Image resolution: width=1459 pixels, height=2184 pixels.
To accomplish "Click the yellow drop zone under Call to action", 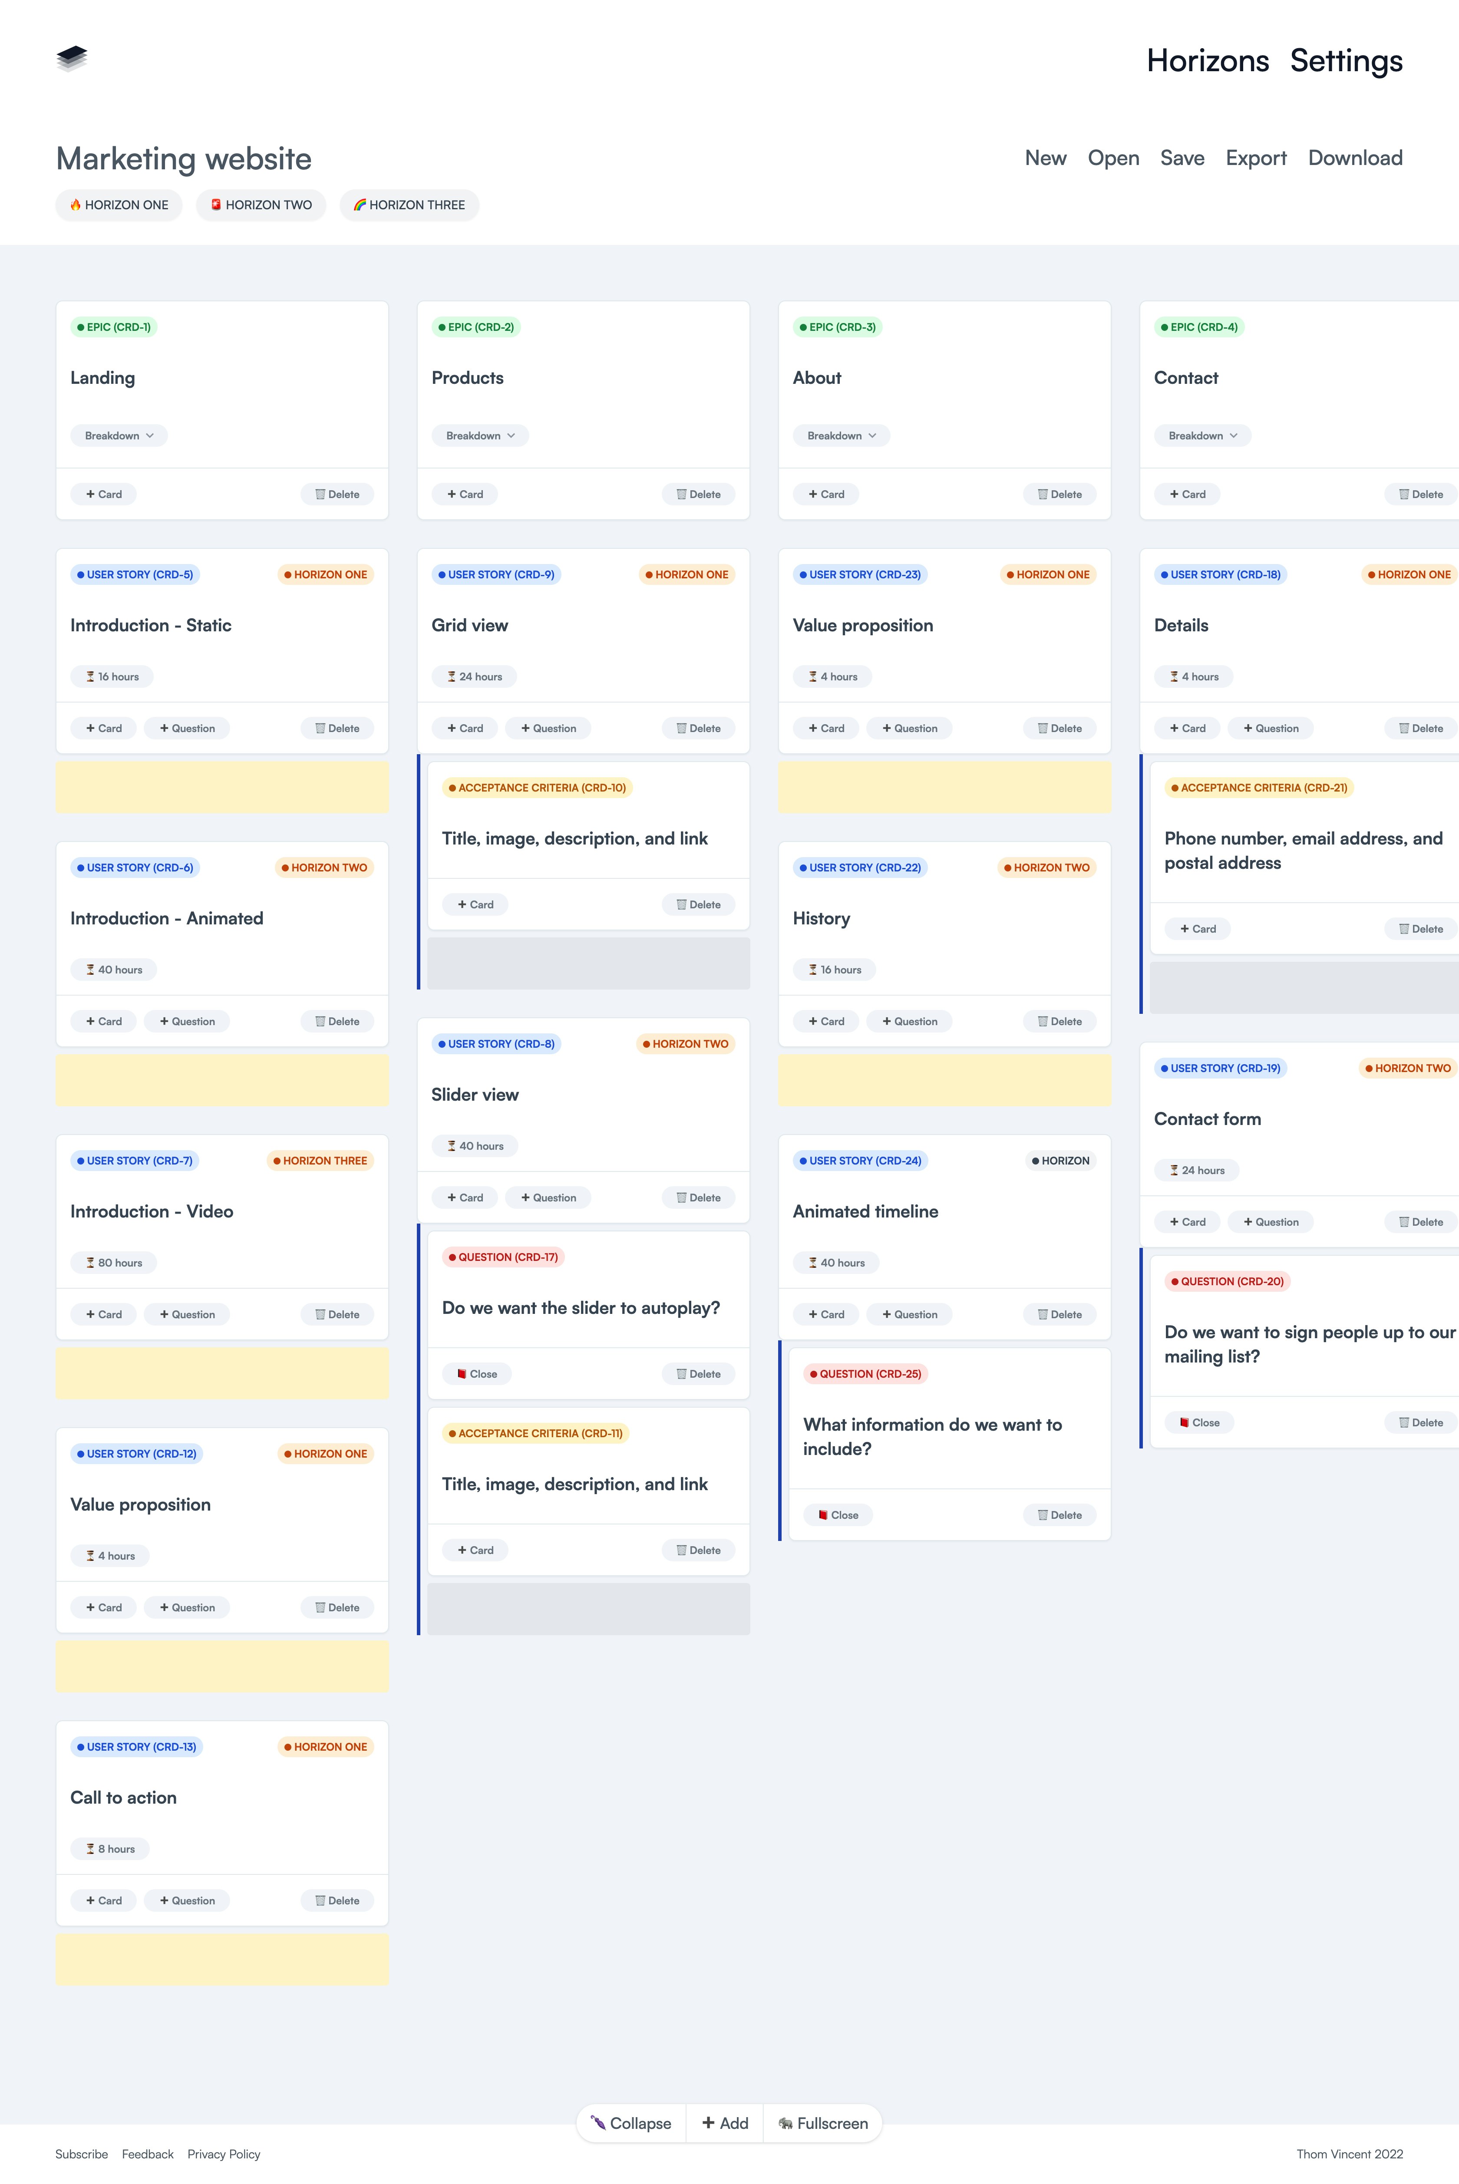I will (x=222, y=1960).
